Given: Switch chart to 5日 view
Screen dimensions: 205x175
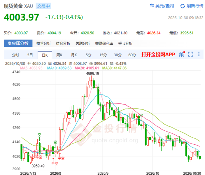Looking at the screenshot, I should [x=30, y=55].
